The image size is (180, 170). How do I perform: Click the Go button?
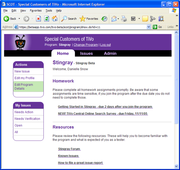tap(157, 27)
